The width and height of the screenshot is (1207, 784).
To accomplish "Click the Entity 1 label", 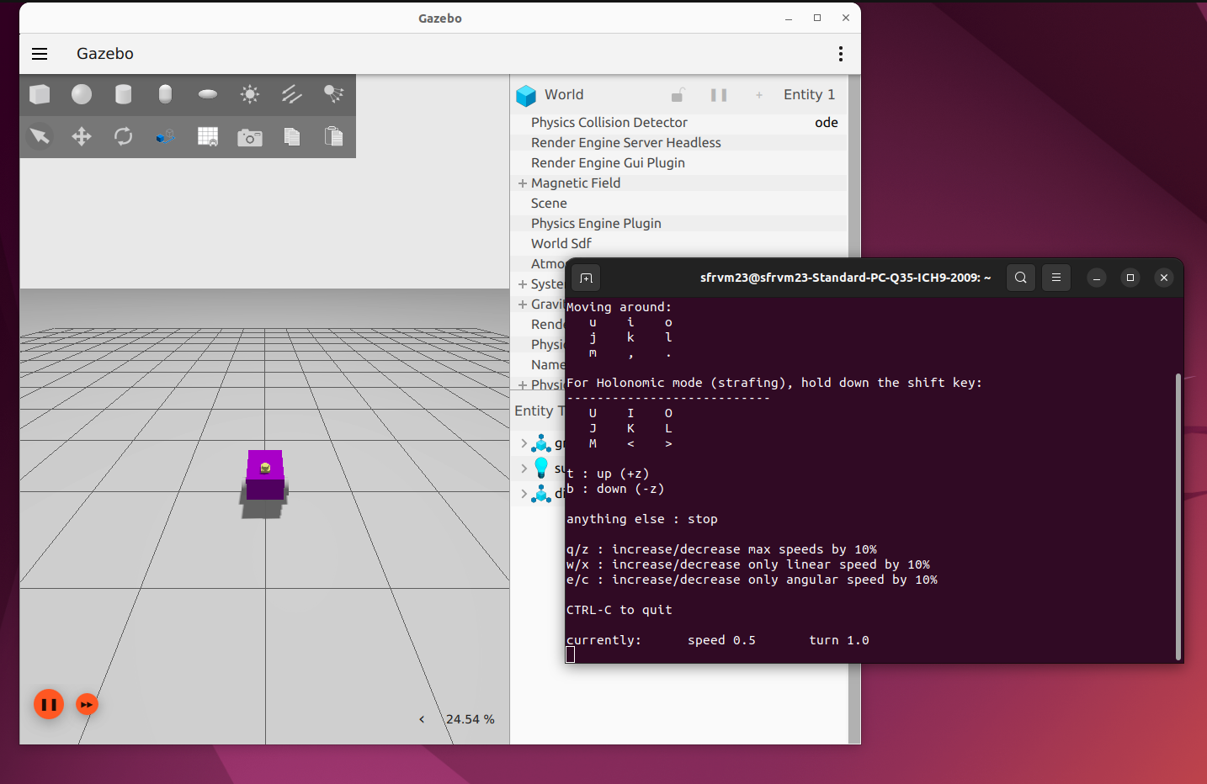I will 809,95.
